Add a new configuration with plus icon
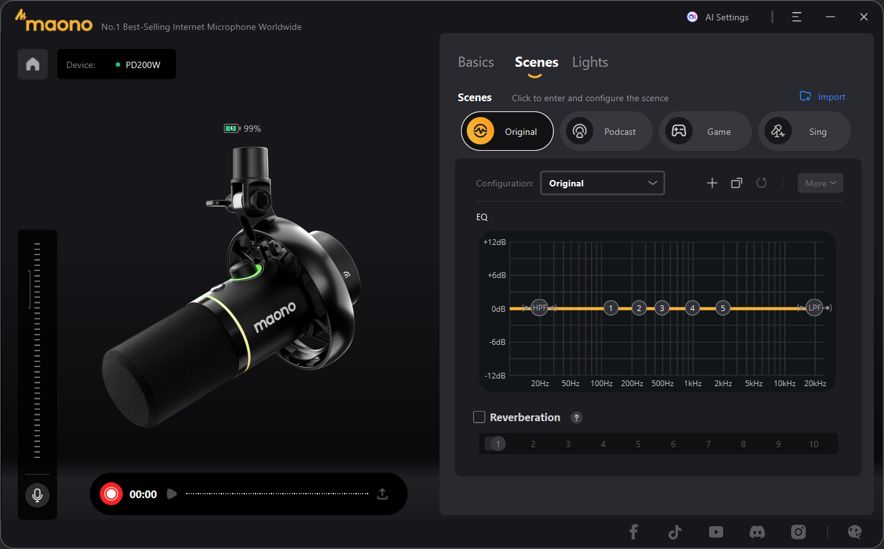 (712, 183)
